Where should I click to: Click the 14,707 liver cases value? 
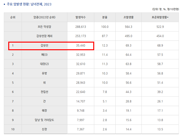point(81,101)
